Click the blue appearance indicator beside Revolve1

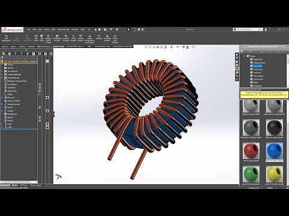click(47, 97)
